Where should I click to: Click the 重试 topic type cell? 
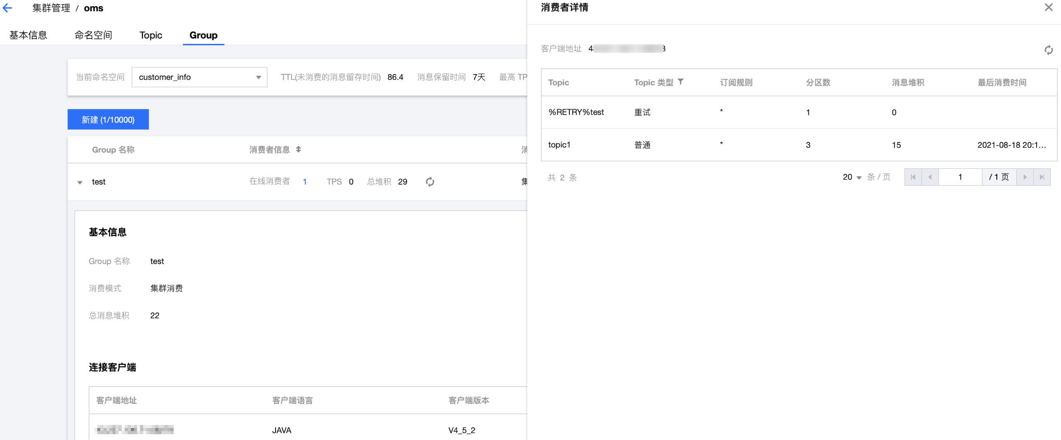point(642,112)
